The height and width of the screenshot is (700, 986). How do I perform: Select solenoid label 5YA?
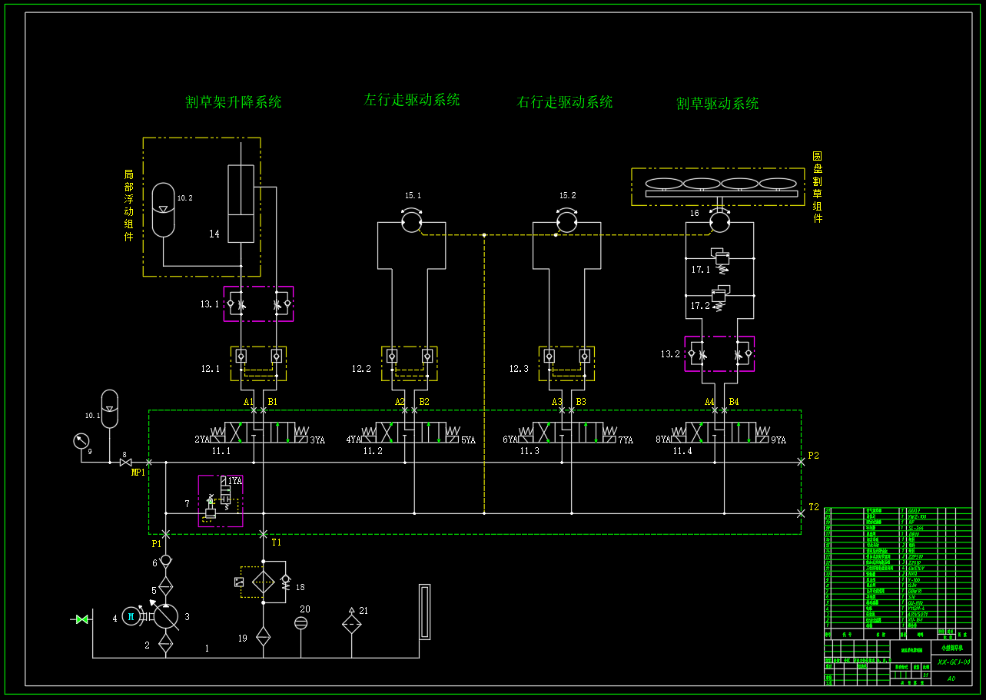point(468,440)
